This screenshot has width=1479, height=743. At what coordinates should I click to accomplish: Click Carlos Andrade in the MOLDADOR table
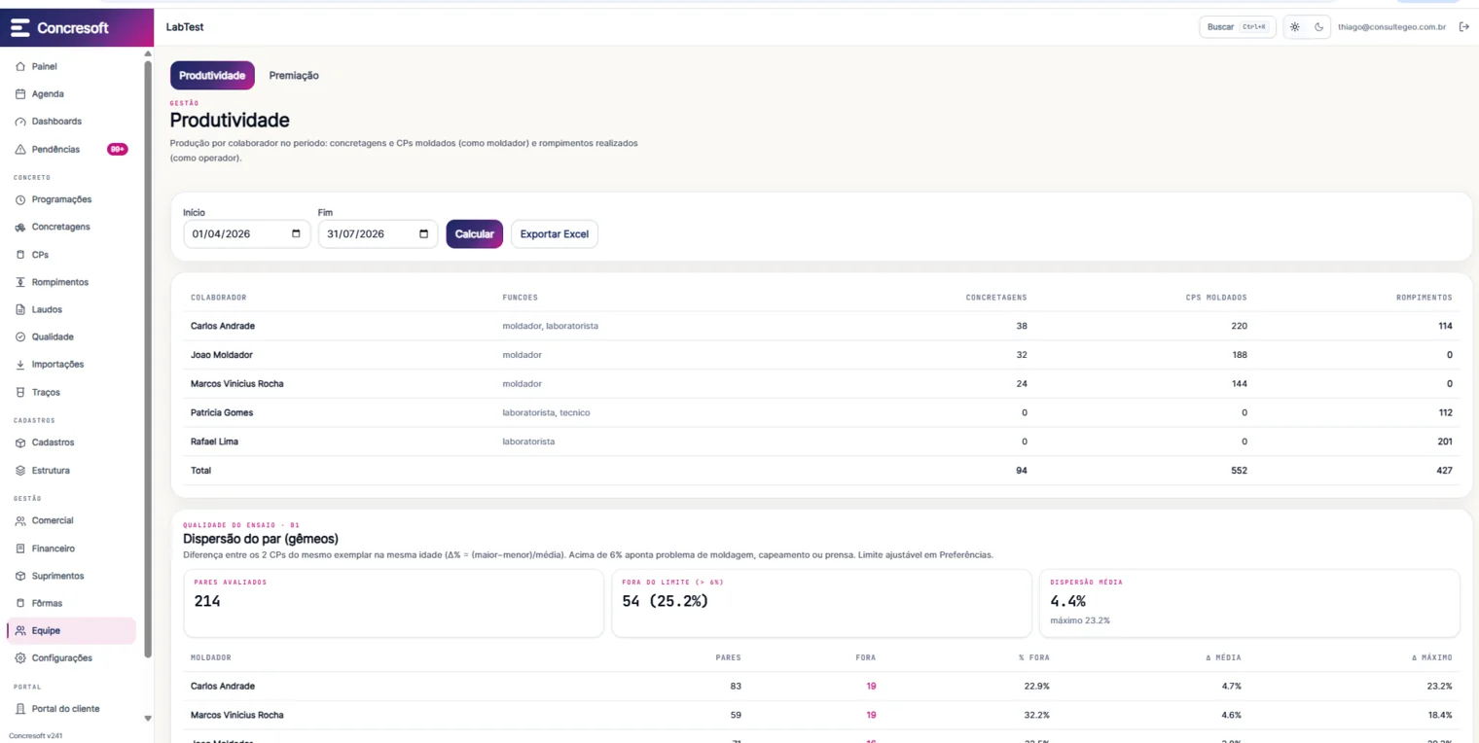tap(223, 687)
